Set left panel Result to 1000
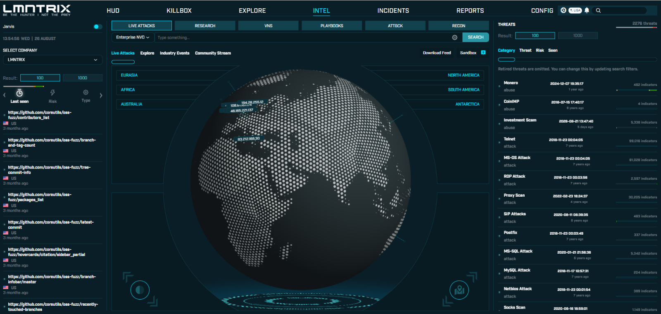Screen dimensions: 661x314 click(83, 78)
